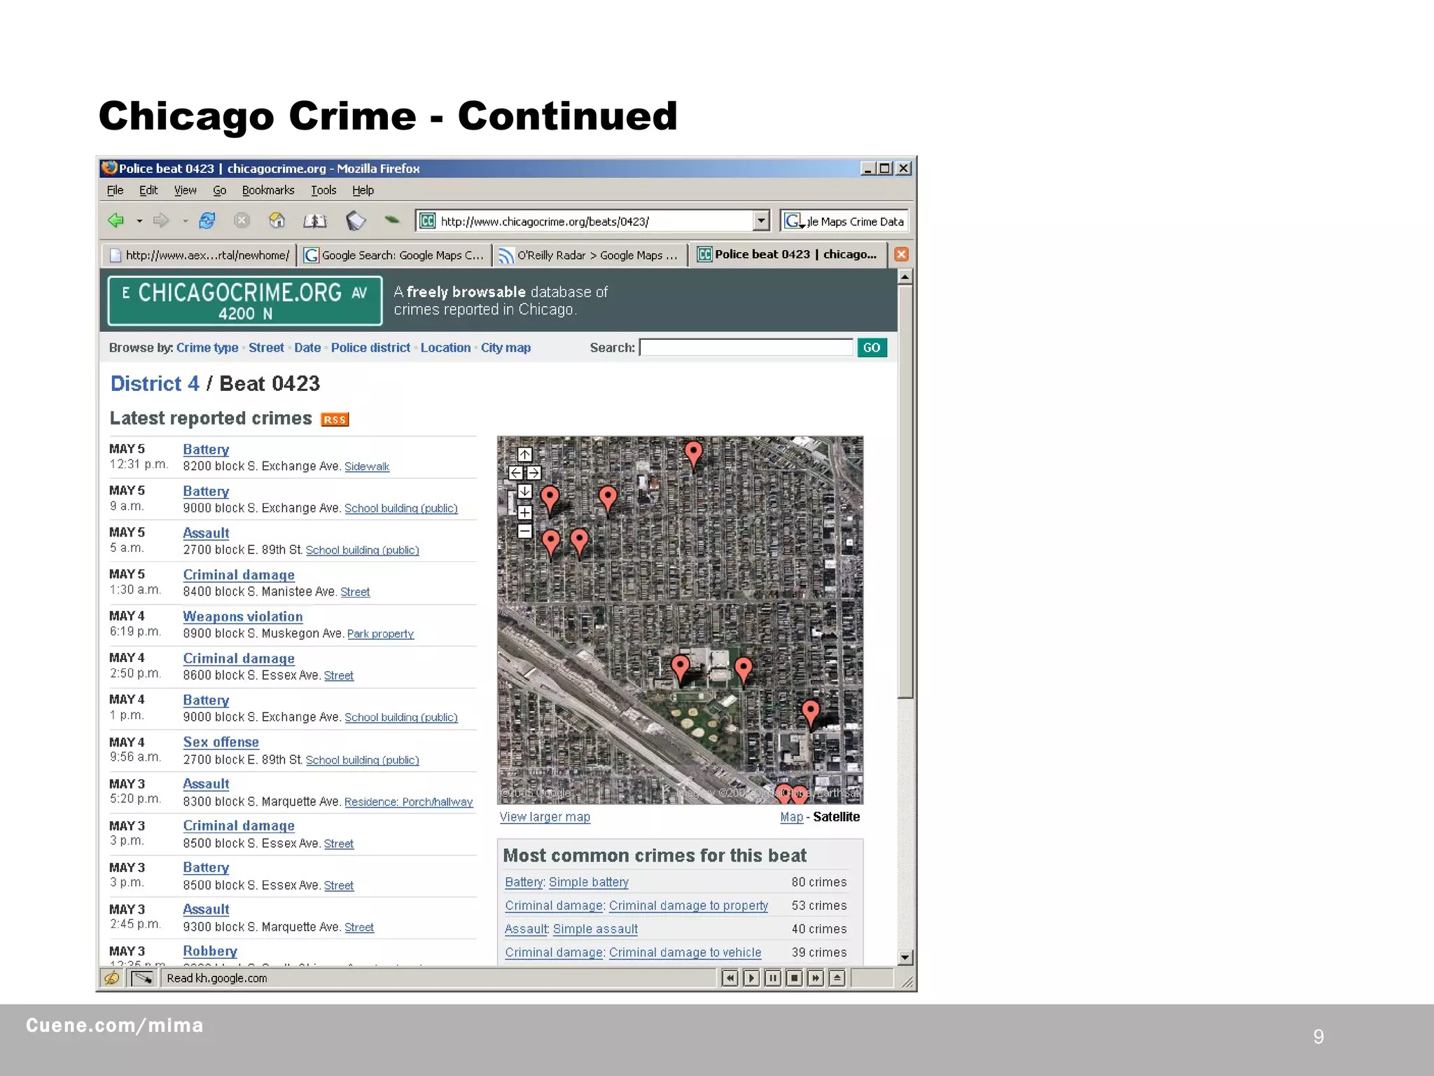This screenshot has width=1434, height=1076.
Task: Go to the Home page icon
Action: [277, 221]
